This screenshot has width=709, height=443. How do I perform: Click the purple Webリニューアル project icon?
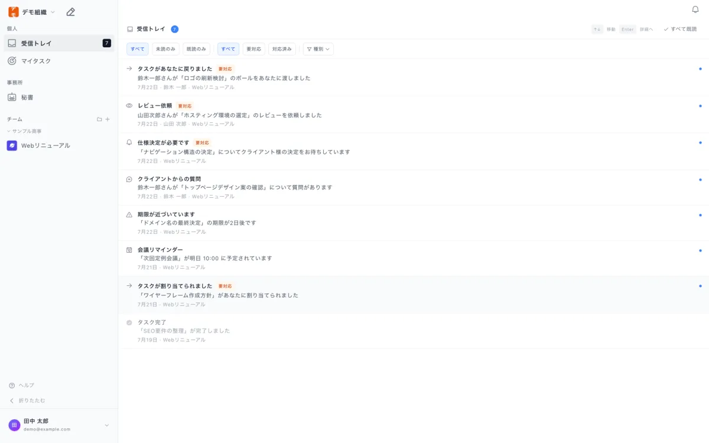(x=12, y=145)
